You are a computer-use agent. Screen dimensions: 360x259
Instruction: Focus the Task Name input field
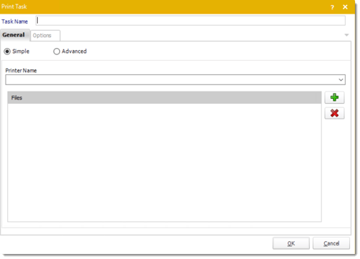[x=190, y=21]
